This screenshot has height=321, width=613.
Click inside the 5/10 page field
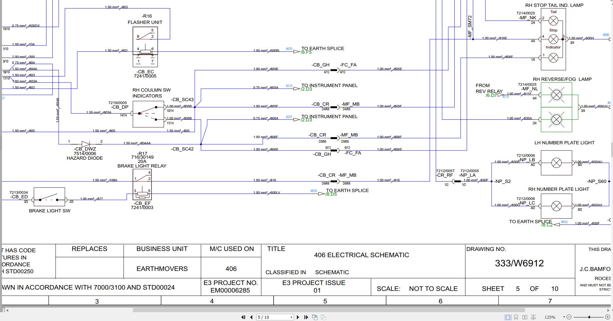point(272,317)
